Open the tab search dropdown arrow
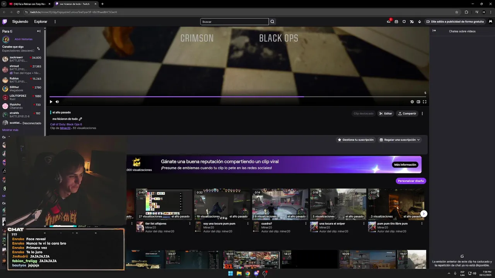This screenshot has width=495, height=278. [3, 4]
